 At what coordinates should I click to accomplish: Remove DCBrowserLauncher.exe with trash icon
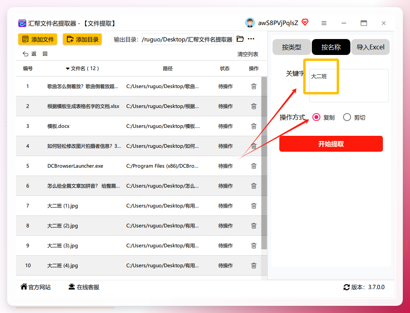[x=254, y=166]
